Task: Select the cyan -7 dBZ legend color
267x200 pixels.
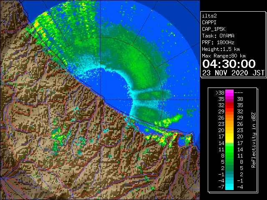Action: [x=229, y=187]
